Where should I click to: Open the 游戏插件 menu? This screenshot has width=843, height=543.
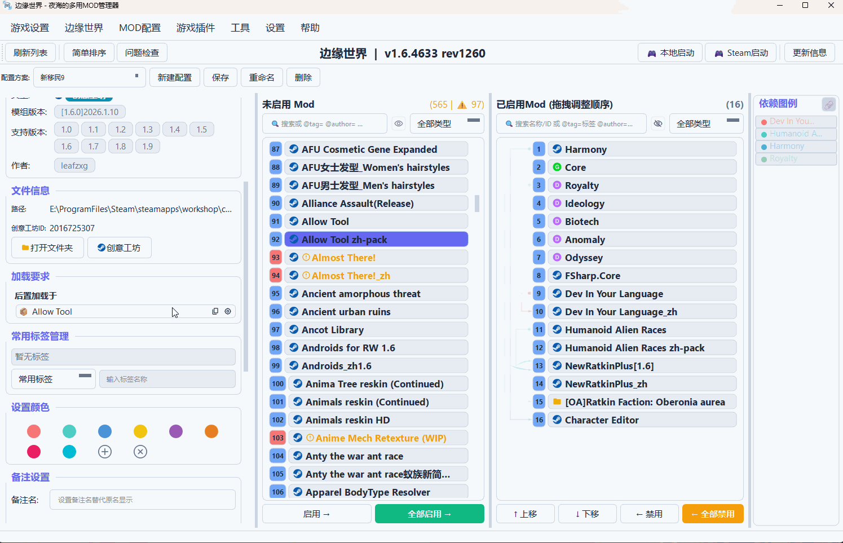pyautogui.click(x=195, y=28)
